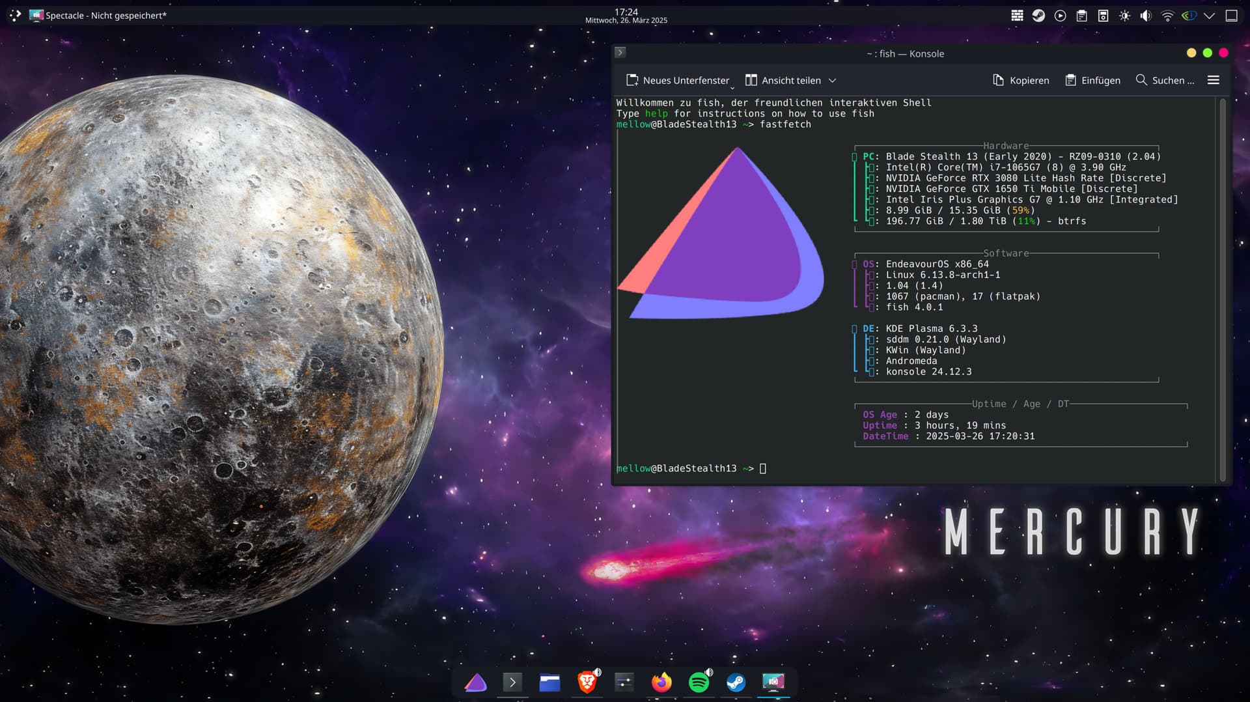This screenshot has height=702, width=1250.
Task: Click the 'sddm 0.21.0 (Wayland)' line
Action: tap(946, 339)
